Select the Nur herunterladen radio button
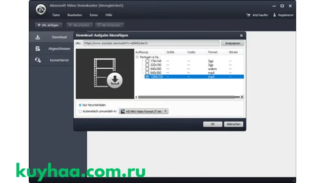 click(80, 105)
